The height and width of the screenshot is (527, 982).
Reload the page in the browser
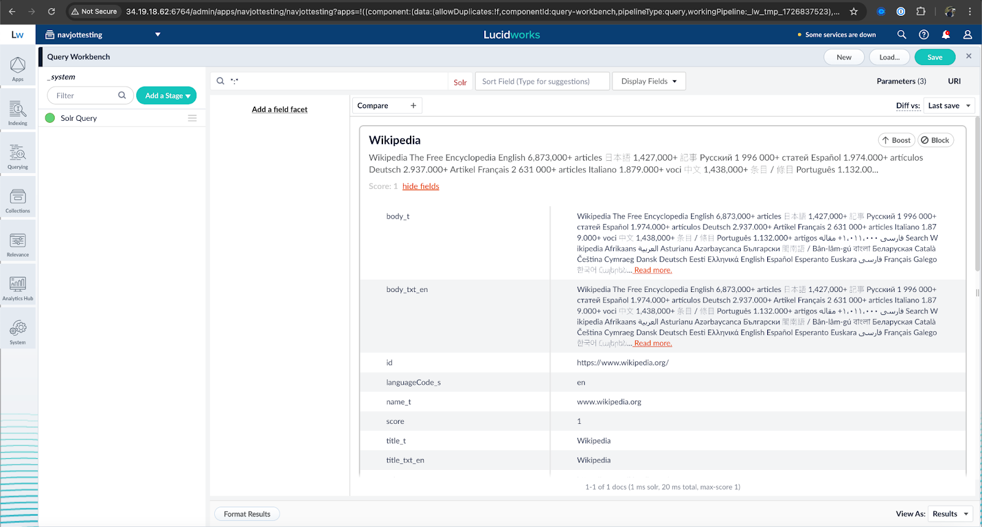coord(52,11)
